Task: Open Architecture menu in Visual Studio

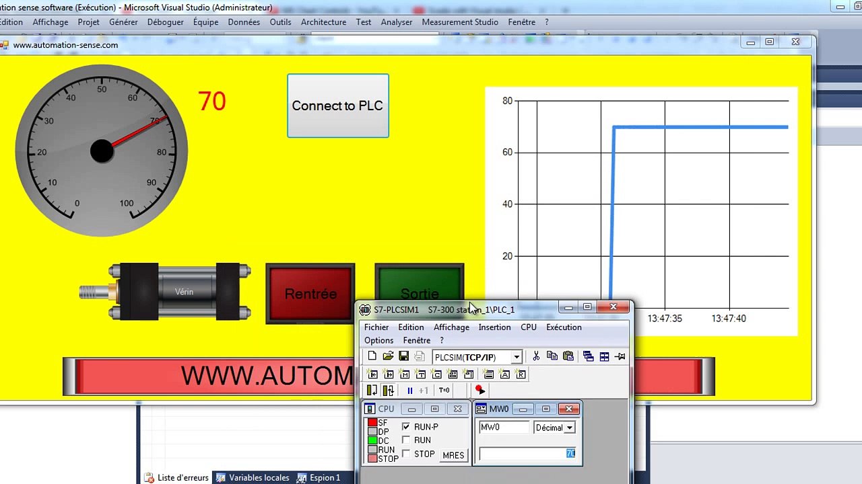Action: [x=323, y=22]
